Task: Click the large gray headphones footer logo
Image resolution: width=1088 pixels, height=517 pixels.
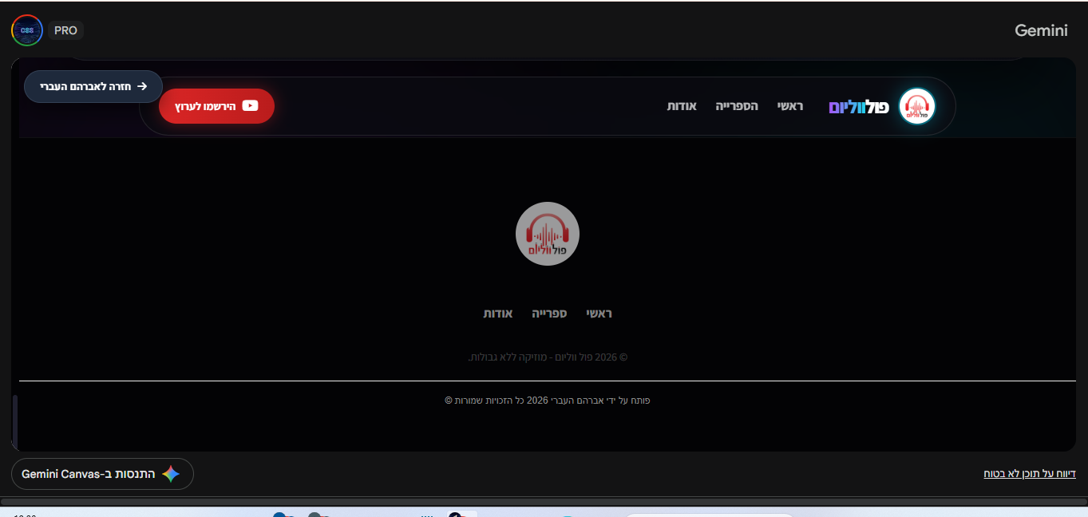Action: coord(548,234)
